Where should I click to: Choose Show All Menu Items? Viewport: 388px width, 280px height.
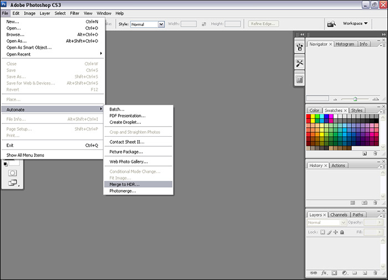(52, 155)
